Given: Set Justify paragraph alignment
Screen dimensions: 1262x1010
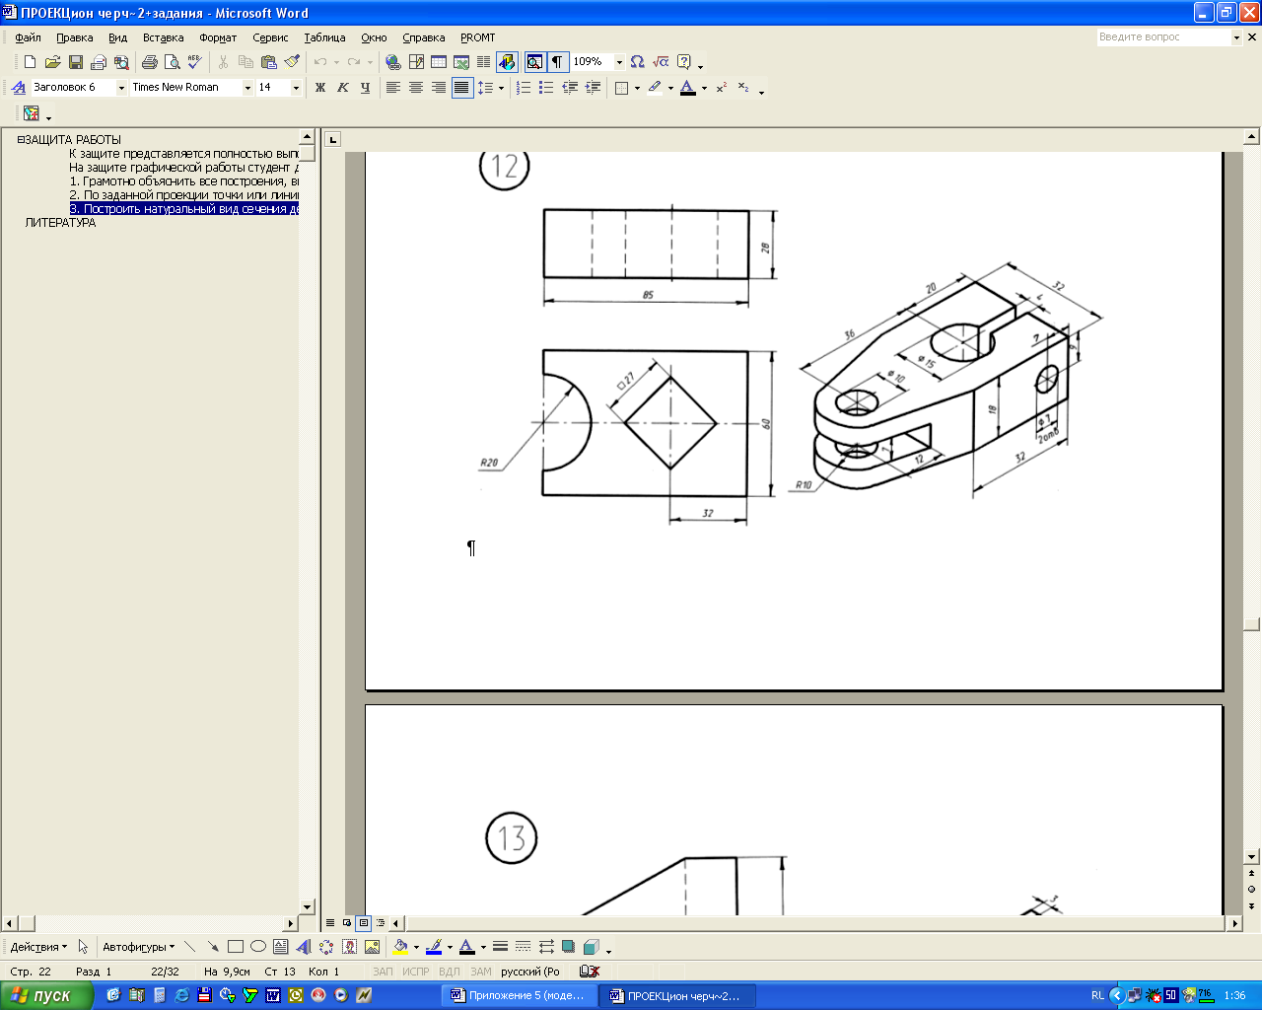Looking at the screenshot, I should pos(461,88).
